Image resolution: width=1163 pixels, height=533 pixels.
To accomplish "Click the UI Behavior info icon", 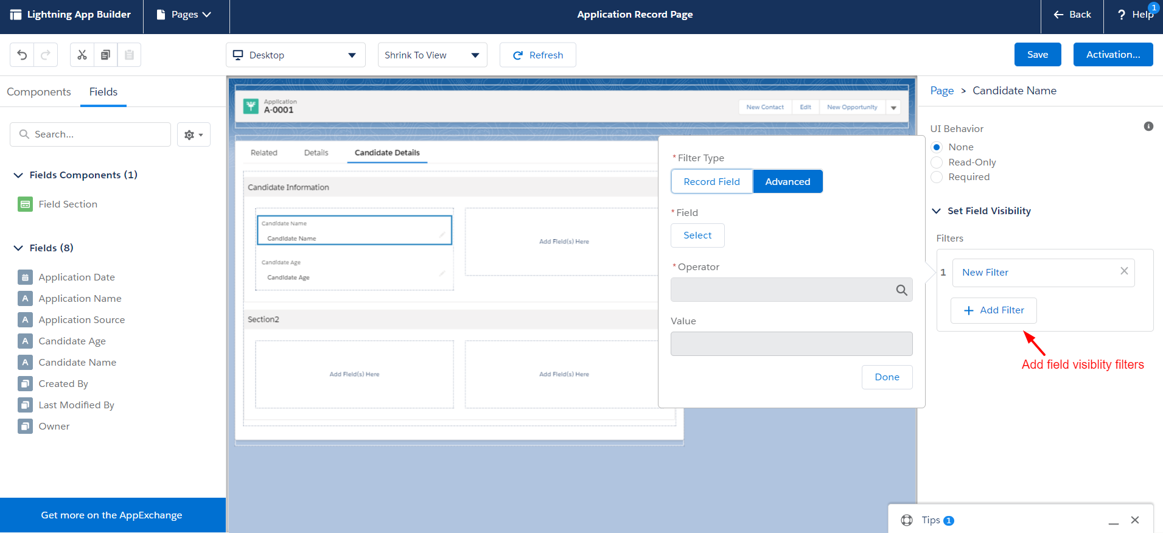I will [x=1148, y=127].
